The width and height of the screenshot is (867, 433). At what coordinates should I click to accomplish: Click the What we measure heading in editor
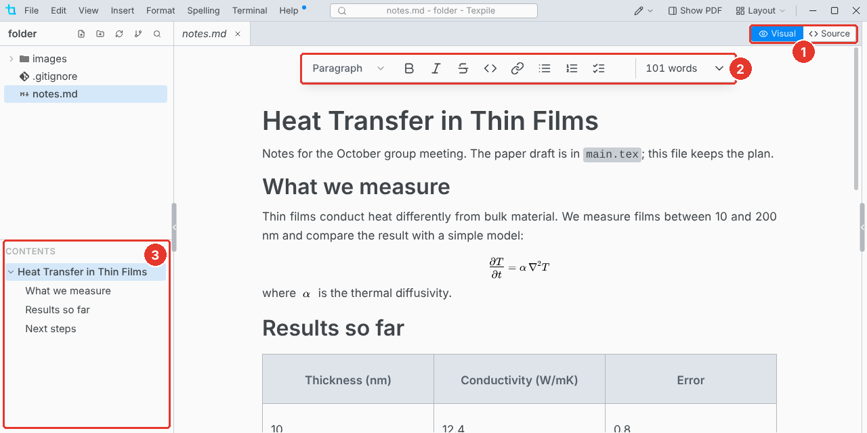[356, 186]
